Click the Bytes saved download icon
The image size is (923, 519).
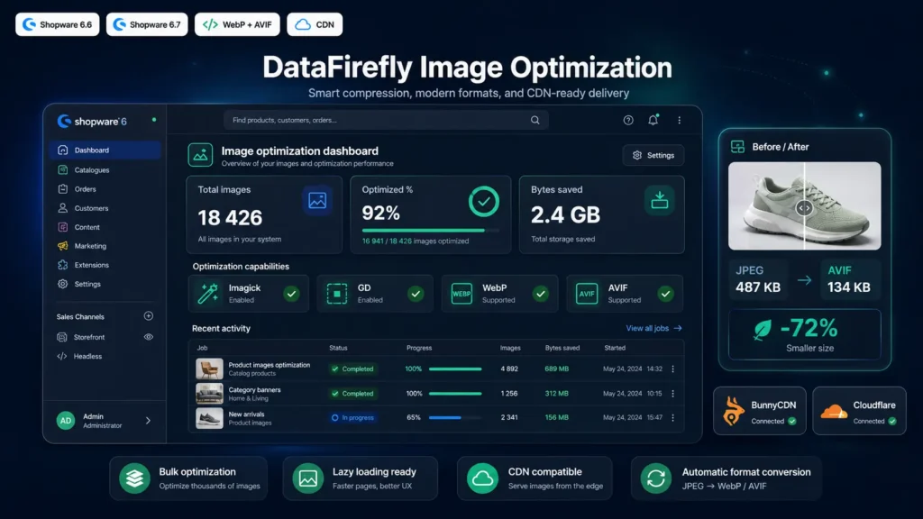pyautogui.click(x=659, y=201)
